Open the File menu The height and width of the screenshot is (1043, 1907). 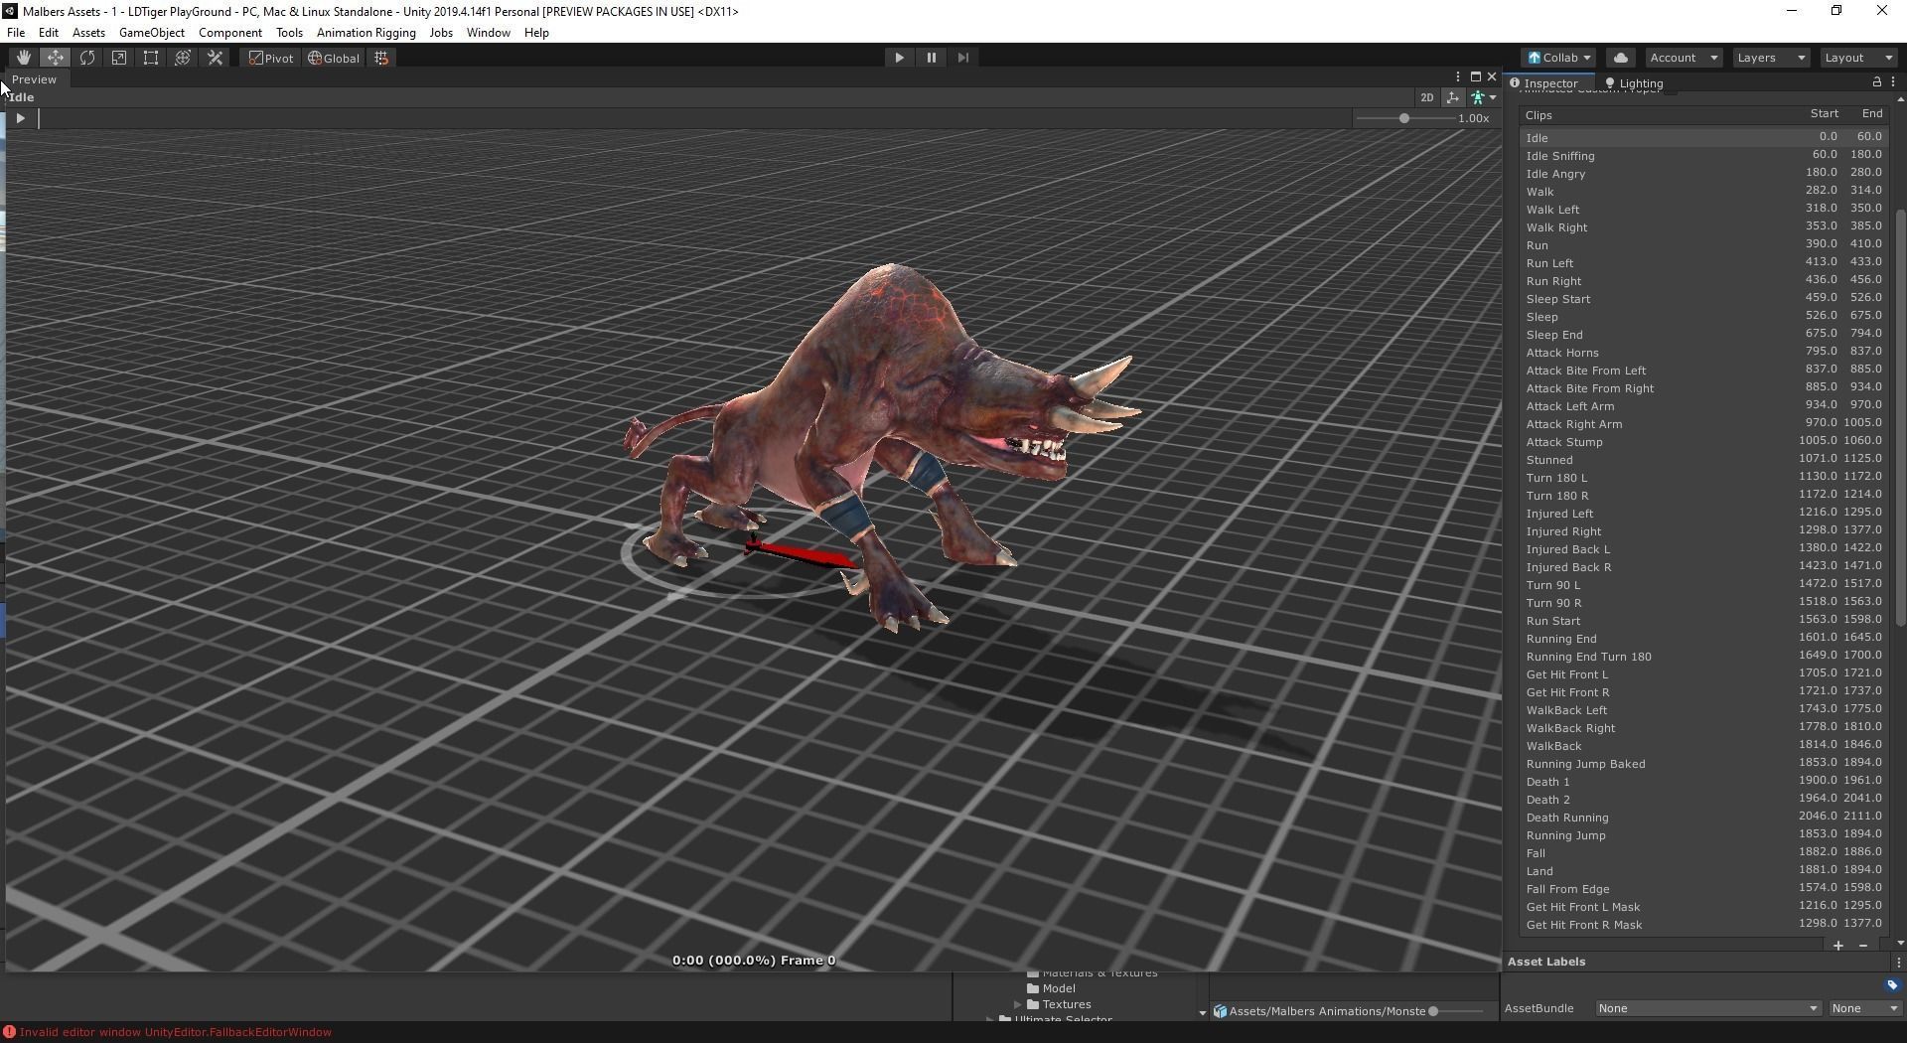16,33
